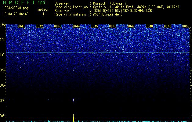Click the yellow power spike in the bottom graph
Screen dimensions: 192x122
pos(74,118)
